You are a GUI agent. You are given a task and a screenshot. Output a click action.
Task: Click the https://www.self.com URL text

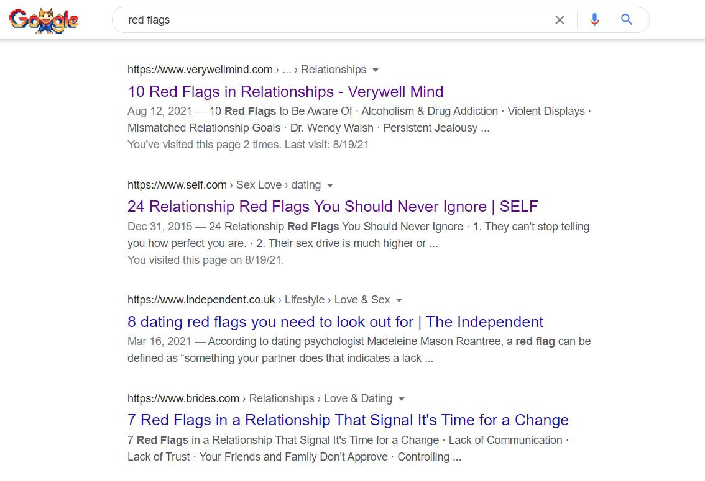point(177,185)
